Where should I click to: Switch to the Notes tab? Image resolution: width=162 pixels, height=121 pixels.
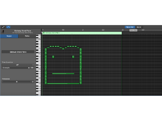pos(27,36)
